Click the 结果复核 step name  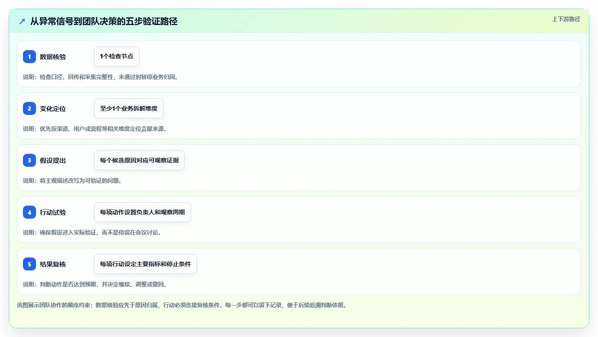coord(53,264)
